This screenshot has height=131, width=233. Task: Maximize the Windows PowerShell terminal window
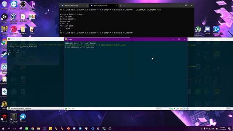click(186, 5)
